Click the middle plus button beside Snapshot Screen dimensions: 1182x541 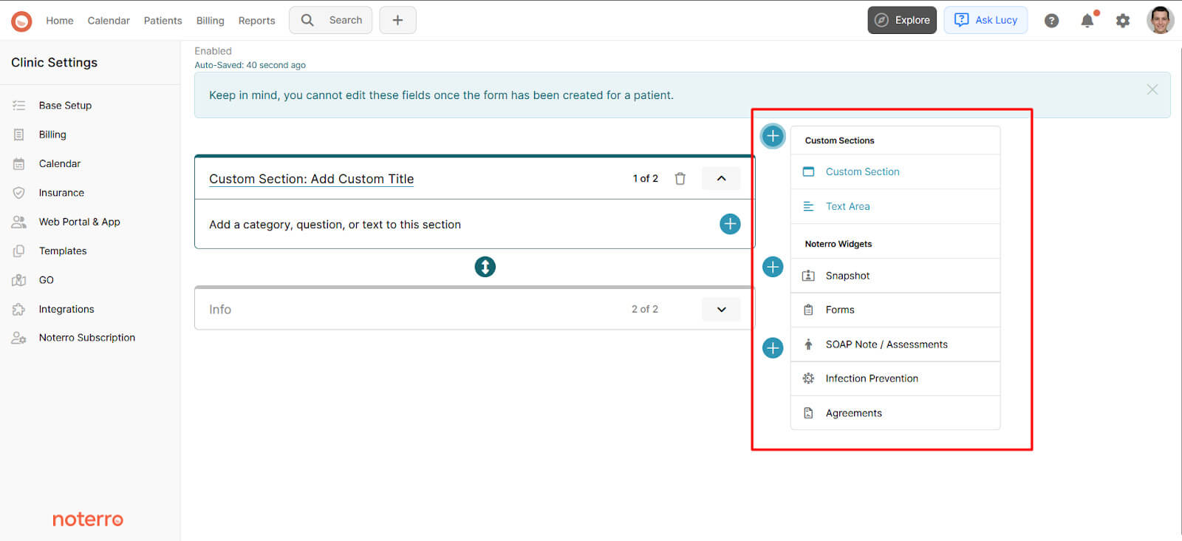pos(773,267)
